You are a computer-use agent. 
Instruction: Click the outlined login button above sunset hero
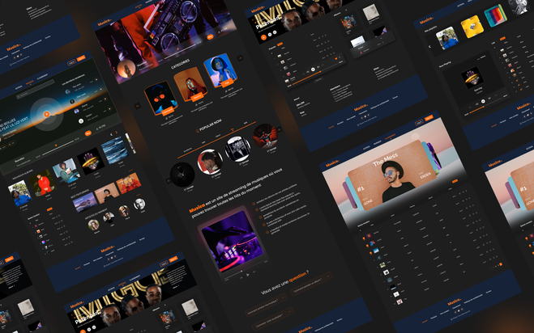[71, 62]
